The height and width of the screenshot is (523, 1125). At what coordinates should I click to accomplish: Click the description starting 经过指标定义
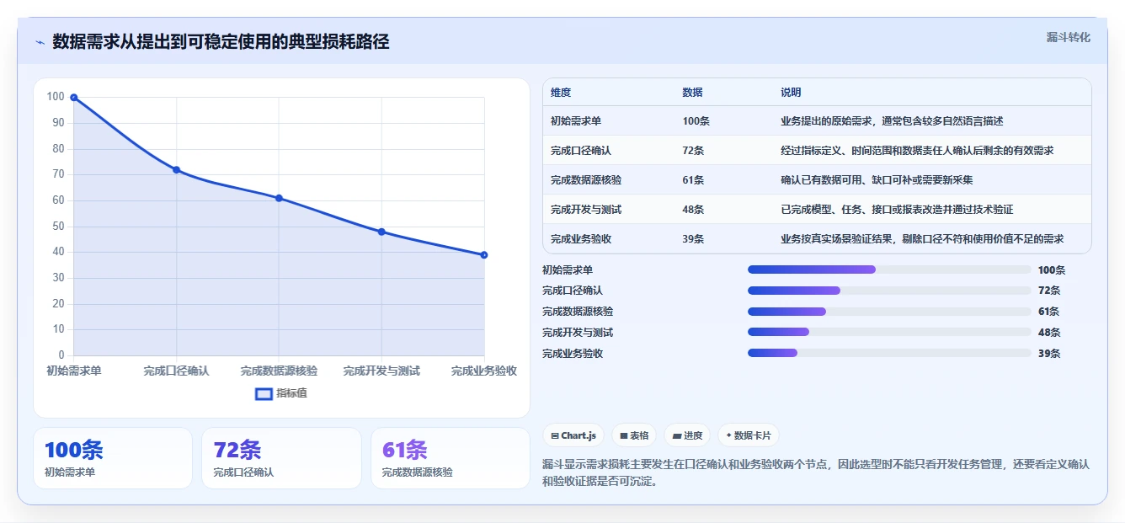(917, 151)
